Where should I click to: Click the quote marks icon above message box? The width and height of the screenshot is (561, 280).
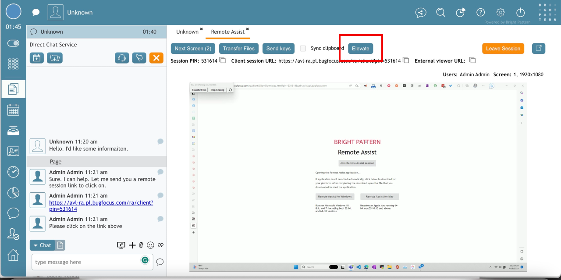click(161, 245)
